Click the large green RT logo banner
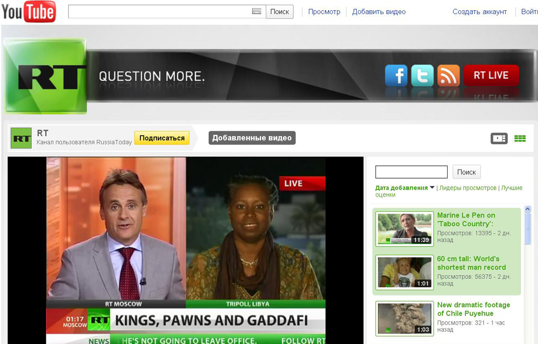The height and width of the screenshot is (344, 538). point(45,76)
